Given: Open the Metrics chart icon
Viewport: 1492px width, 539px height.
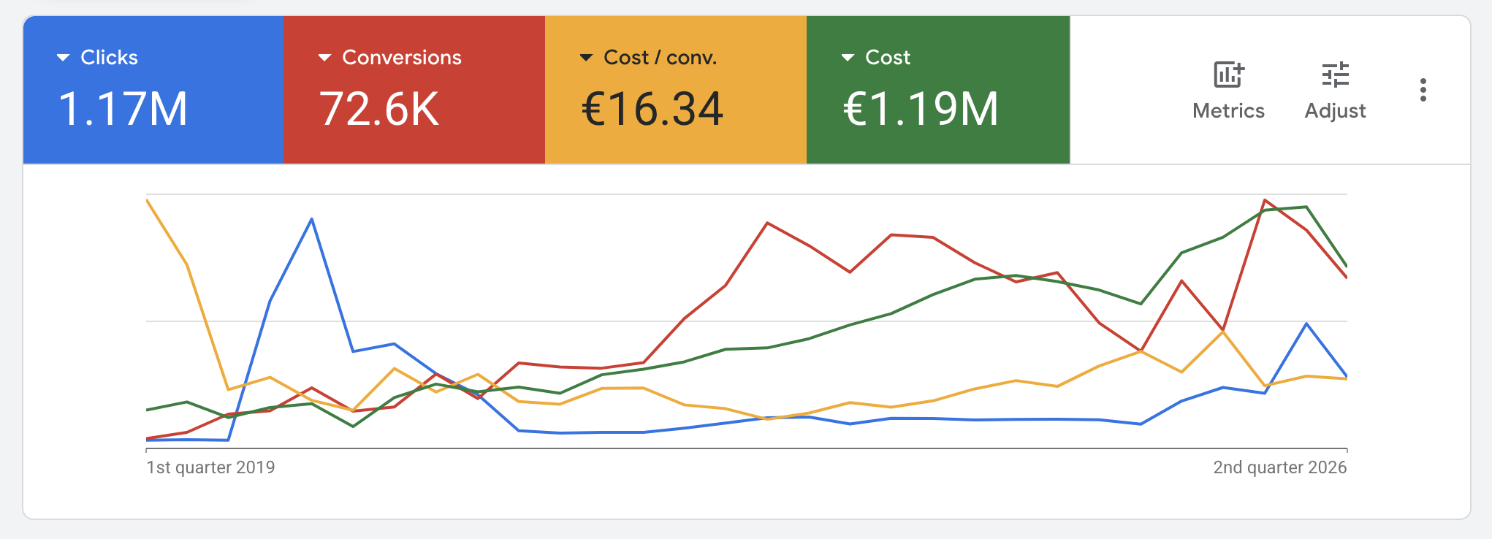Looking at the screenshot, I should coord(1228,74).
